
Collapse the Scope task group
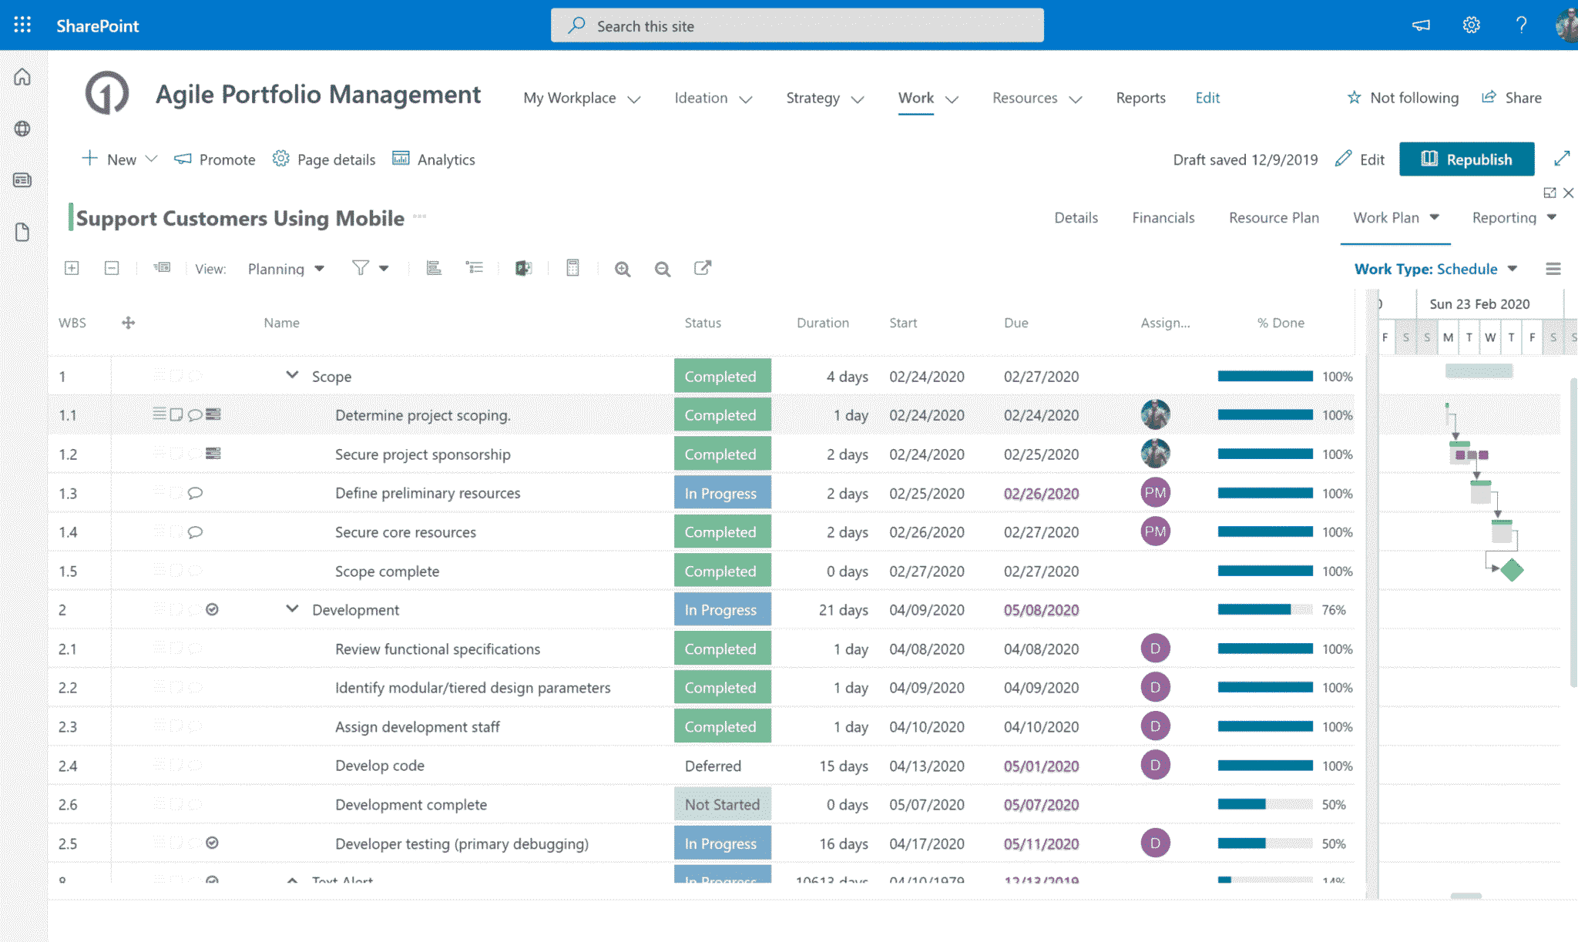tap(292, 375)
